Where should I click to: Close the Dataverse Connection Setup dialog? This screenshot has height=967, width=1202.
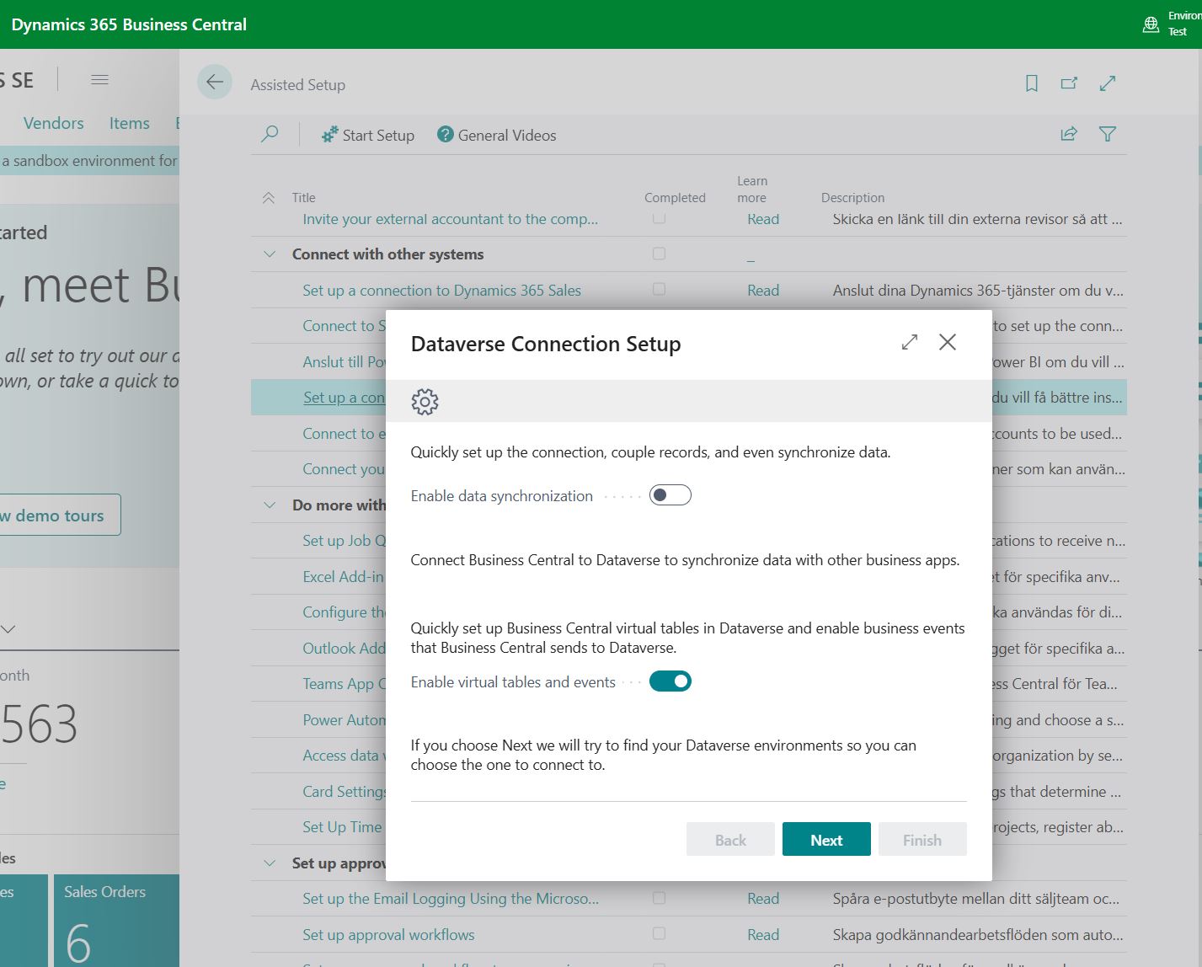pos(947,342)
